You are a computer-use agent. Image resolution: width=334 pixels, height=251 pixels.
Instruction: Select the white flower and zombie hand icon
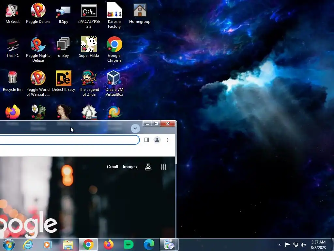38,112
